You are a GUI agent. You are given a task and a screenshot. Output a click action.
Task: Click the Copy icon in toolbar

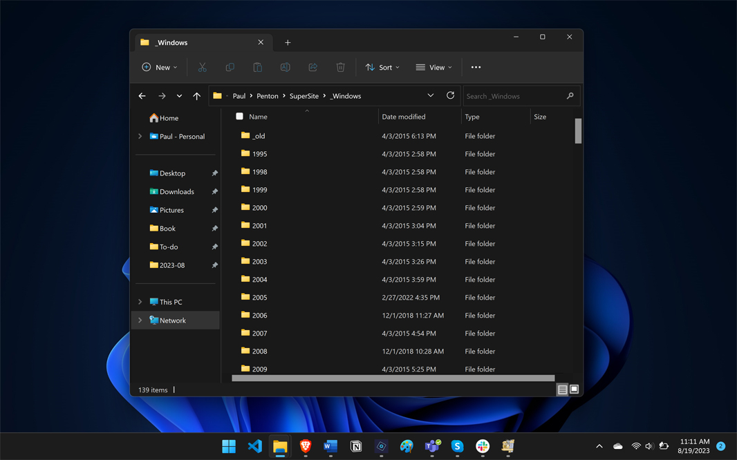230,67
